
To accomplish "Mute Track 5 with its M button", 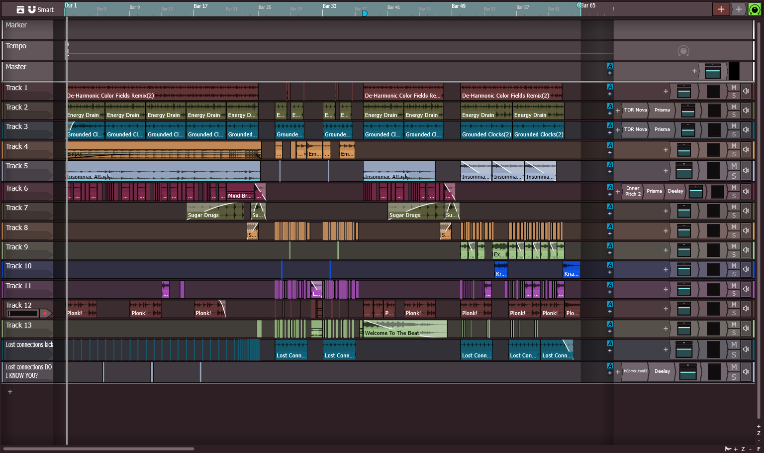I will click(734, 166).
